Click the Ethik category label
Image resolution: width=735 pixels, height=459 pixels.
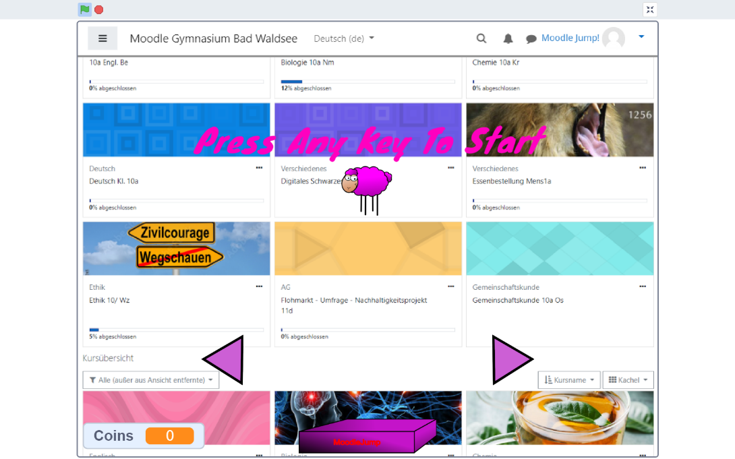(97, 287)
